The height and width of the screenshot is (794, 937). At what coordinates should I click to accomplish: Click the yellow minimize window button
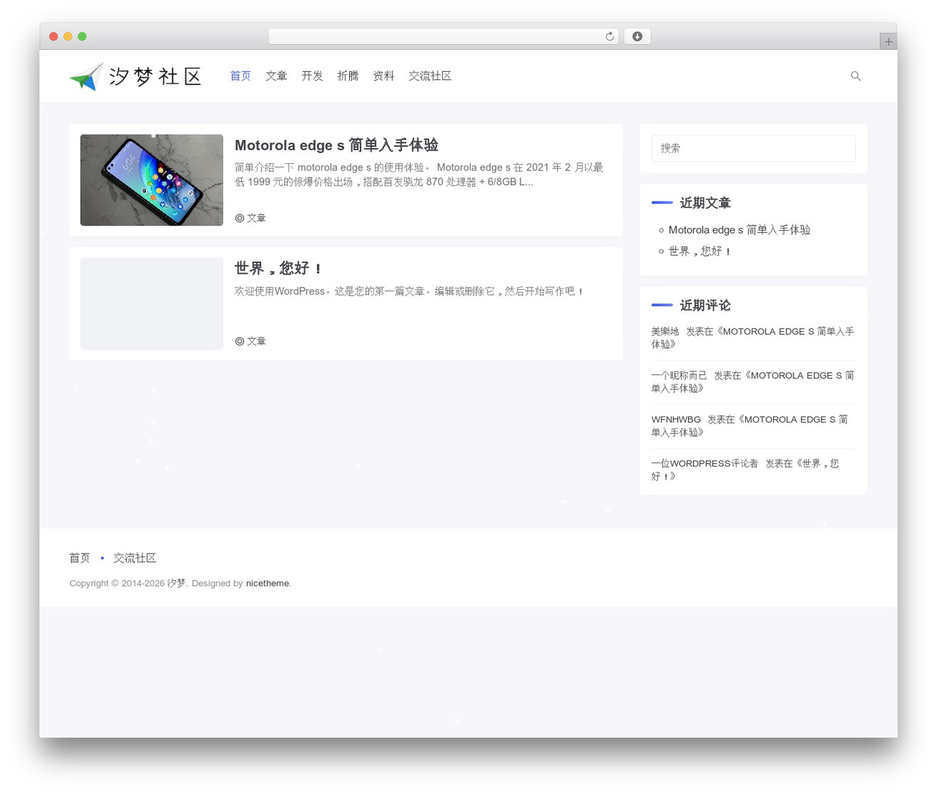[68, 37]
